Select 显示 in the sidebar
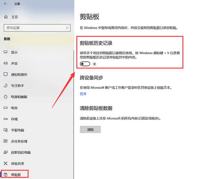 (x=14, y=52)
